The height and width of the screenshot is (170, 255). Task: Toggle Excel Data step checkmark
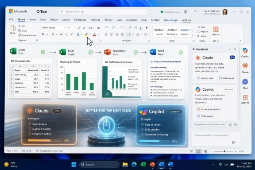[x=43, y=52]
